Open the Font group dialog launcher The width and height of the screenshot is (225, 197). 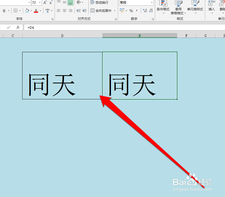click(x=52, y=19)
